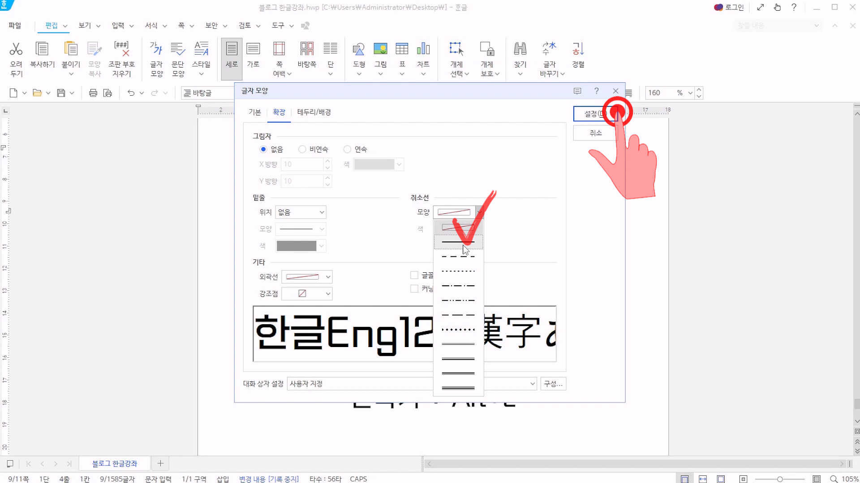Select the 비연속 shadow radio button
This screenshot has width=860, height=483.
pos(302,149)
